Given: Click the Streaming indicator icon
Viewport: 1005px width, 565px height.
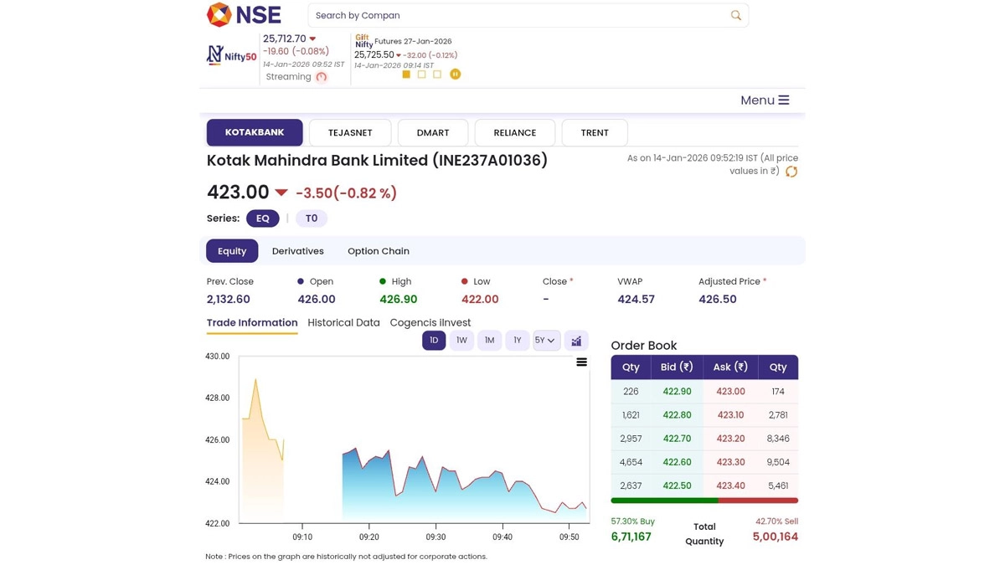Looking at the screenshot, I should (321, 77).
